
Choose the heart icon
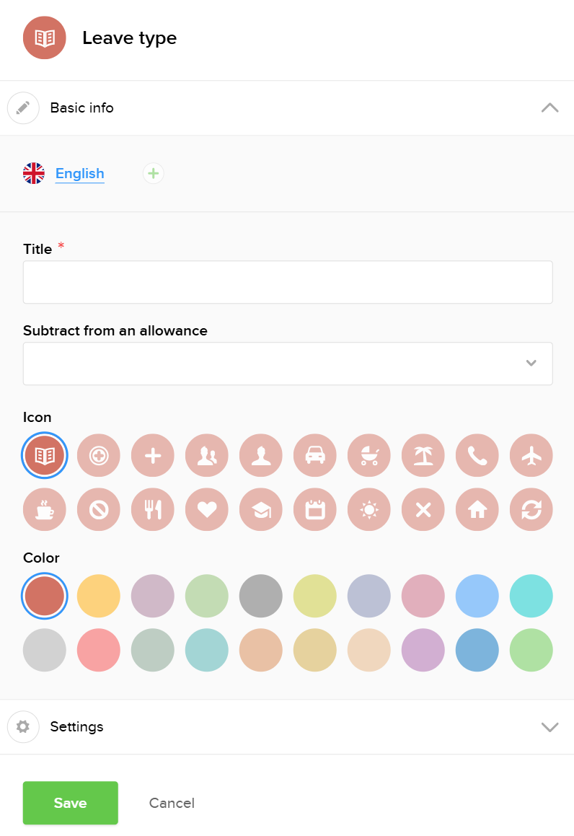[207, 509]
